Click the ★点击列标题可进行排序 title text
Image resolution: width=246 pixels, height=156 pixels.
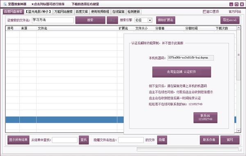click(x=48, y=4)
